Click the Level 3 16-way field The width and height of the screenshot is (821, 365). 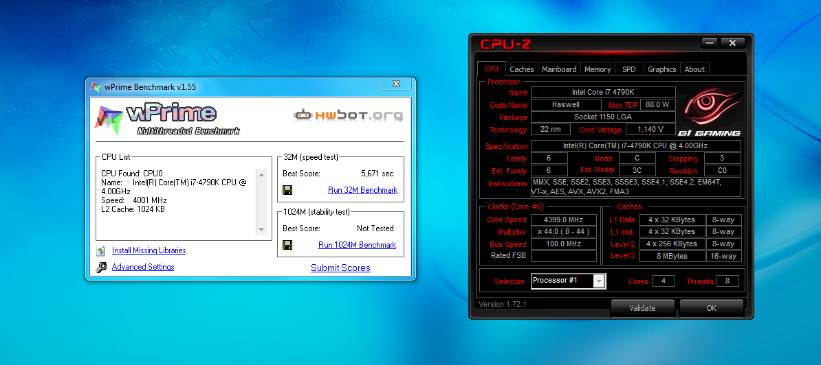tap(723, 256)
